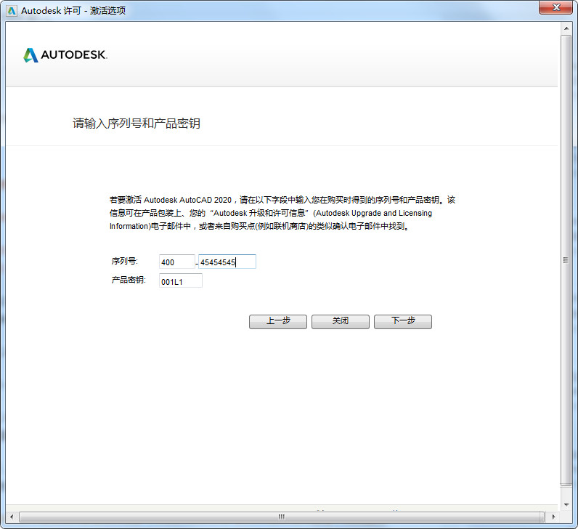Image resolution: width=578 pixels, height=529 pixels.
Task: Focus the serial number prefix field 400
Action: click(x=177, y=262)
